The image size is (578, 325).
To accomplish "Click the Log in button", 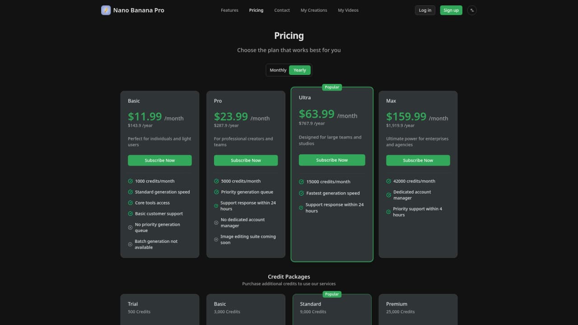I will point(425,10).
